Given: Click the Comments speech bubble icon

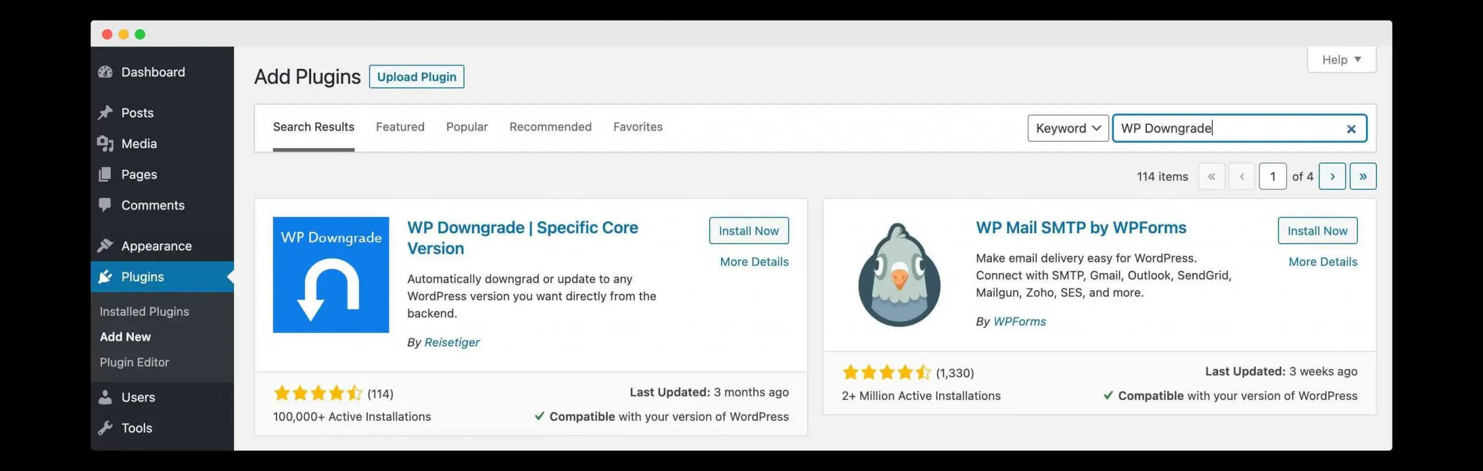Looking at the screenshot, I should [x=105, y=205].
